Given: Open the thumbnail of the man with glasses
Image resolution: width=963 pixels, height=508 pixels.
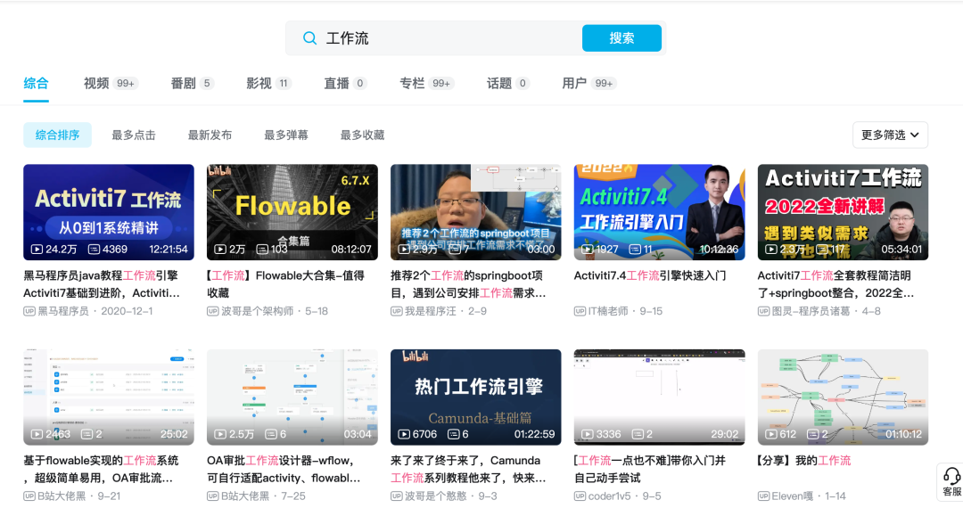Looking at the screenshot, I should click(x=475, y=212).
